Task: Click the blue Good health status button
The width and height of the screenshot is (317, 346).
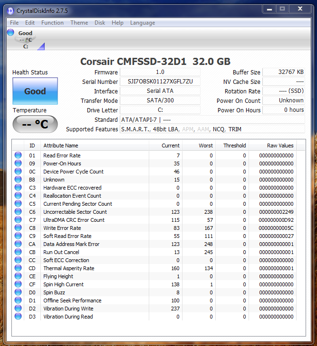Action: click(35, 91)
